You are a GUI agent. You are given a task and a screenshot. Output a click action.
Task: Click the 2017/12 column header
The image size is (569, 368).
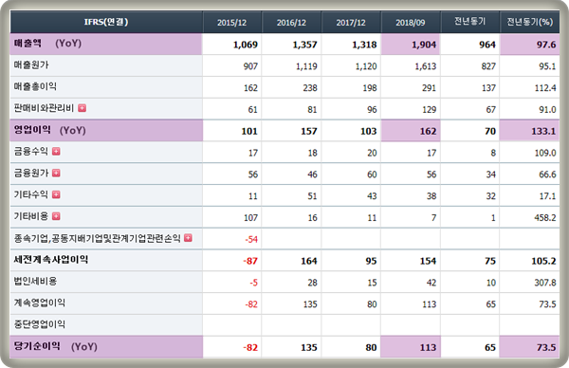pyautogui.click(x=351, y=23)
